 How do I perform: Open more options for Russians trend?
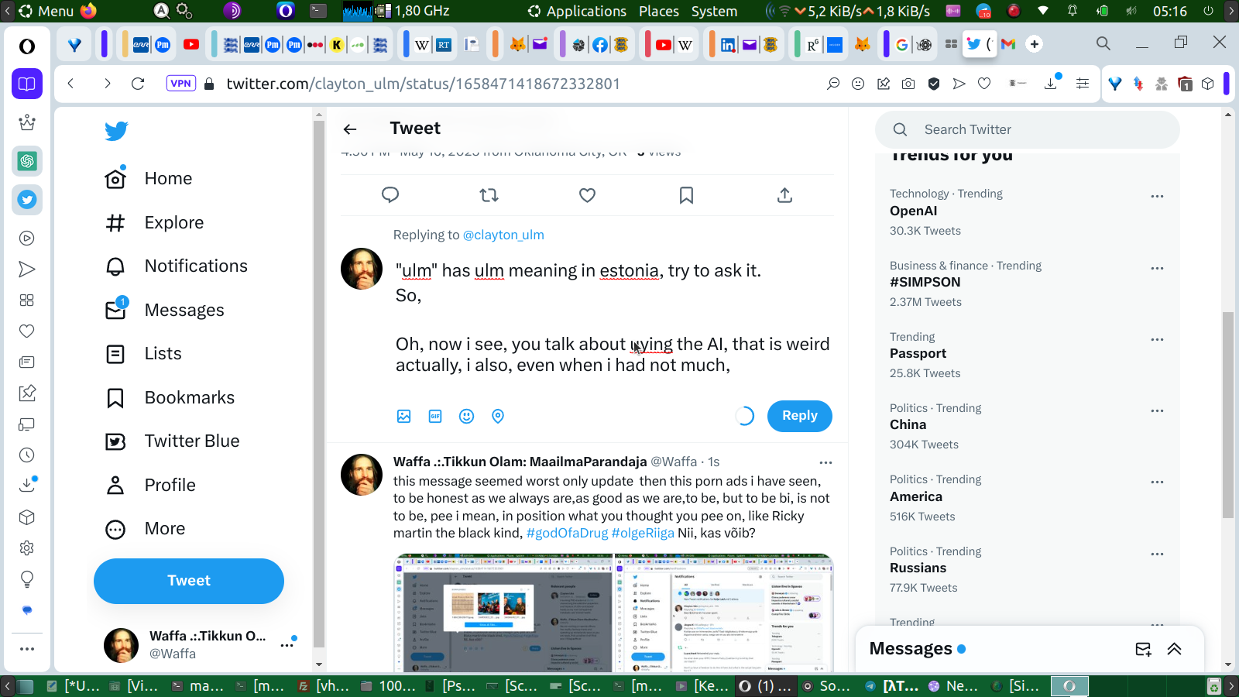click(1157, 555)
